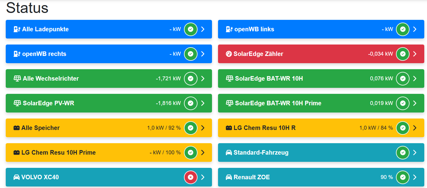Image resolution: width=427 pixels, height=188 pixels.
Task: Click the "1,0 kW / 84 %" value
Action: (x=376, y=128)
